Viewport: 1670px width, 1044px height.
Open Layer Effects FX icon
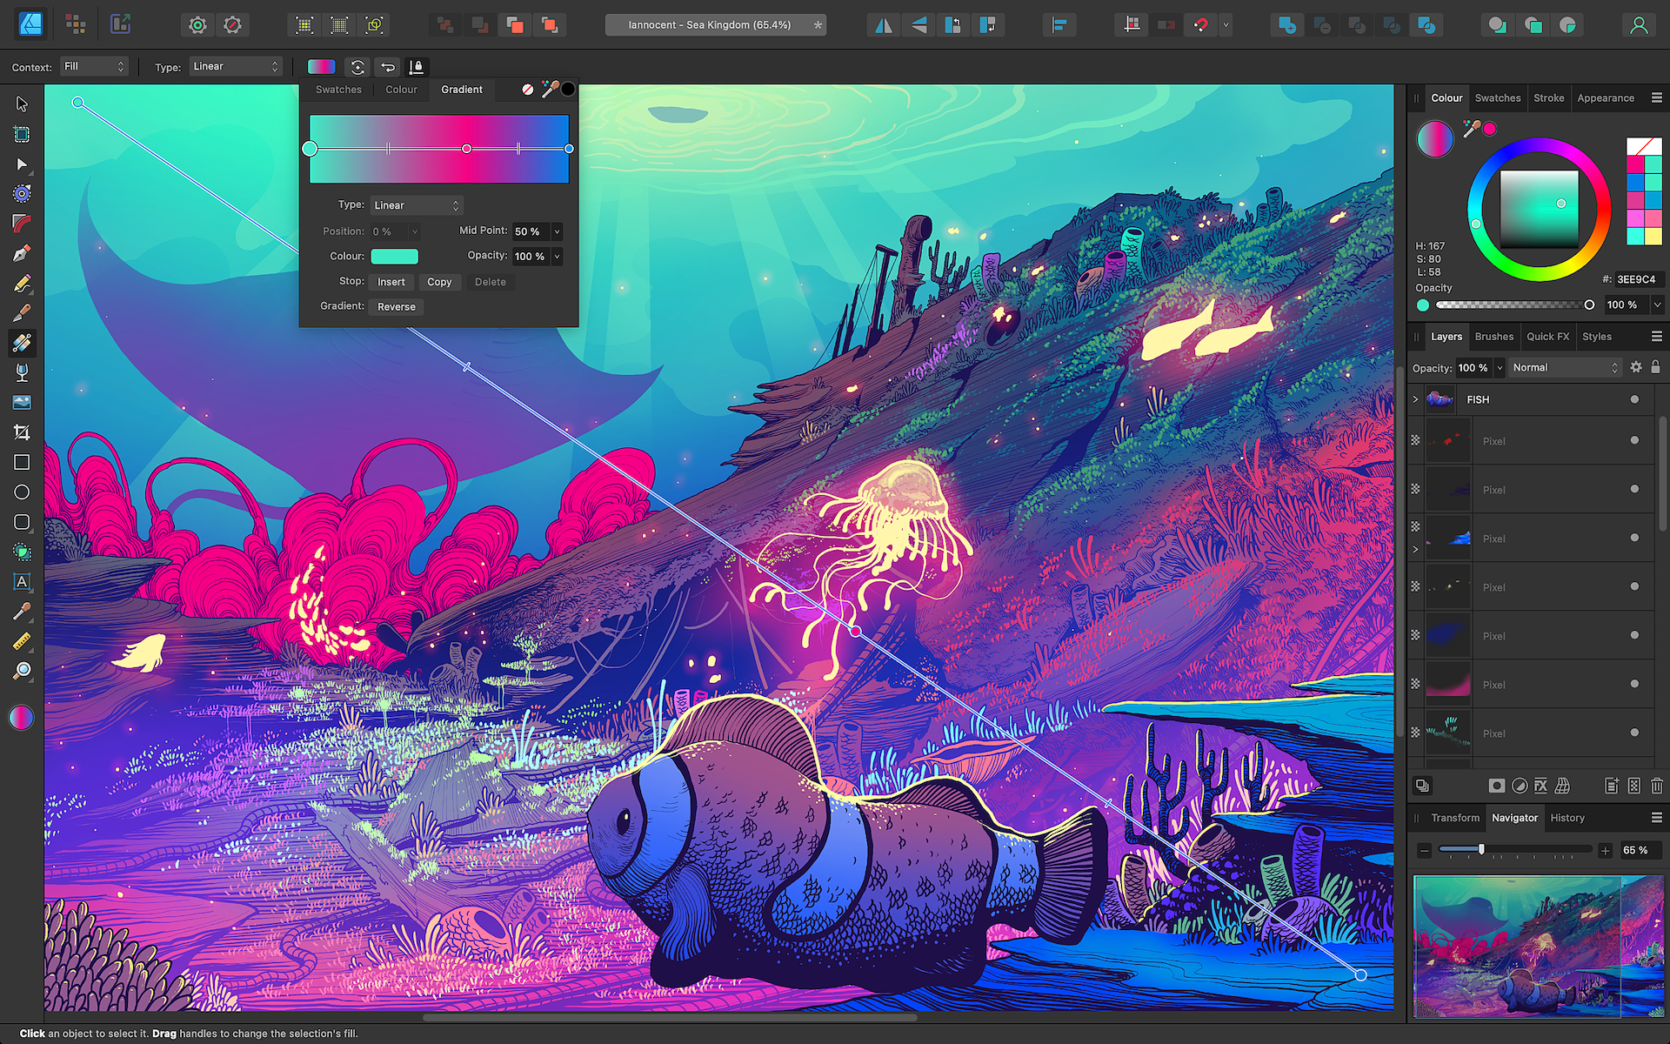[1540, 786]
